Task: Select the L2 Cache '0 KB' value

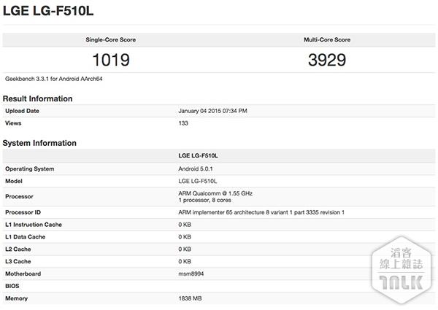Action: pyautogui.click(x=185, y=249)
